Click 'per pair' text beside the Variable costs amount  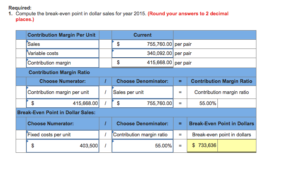pyautogui.click(x=183, y=53)
